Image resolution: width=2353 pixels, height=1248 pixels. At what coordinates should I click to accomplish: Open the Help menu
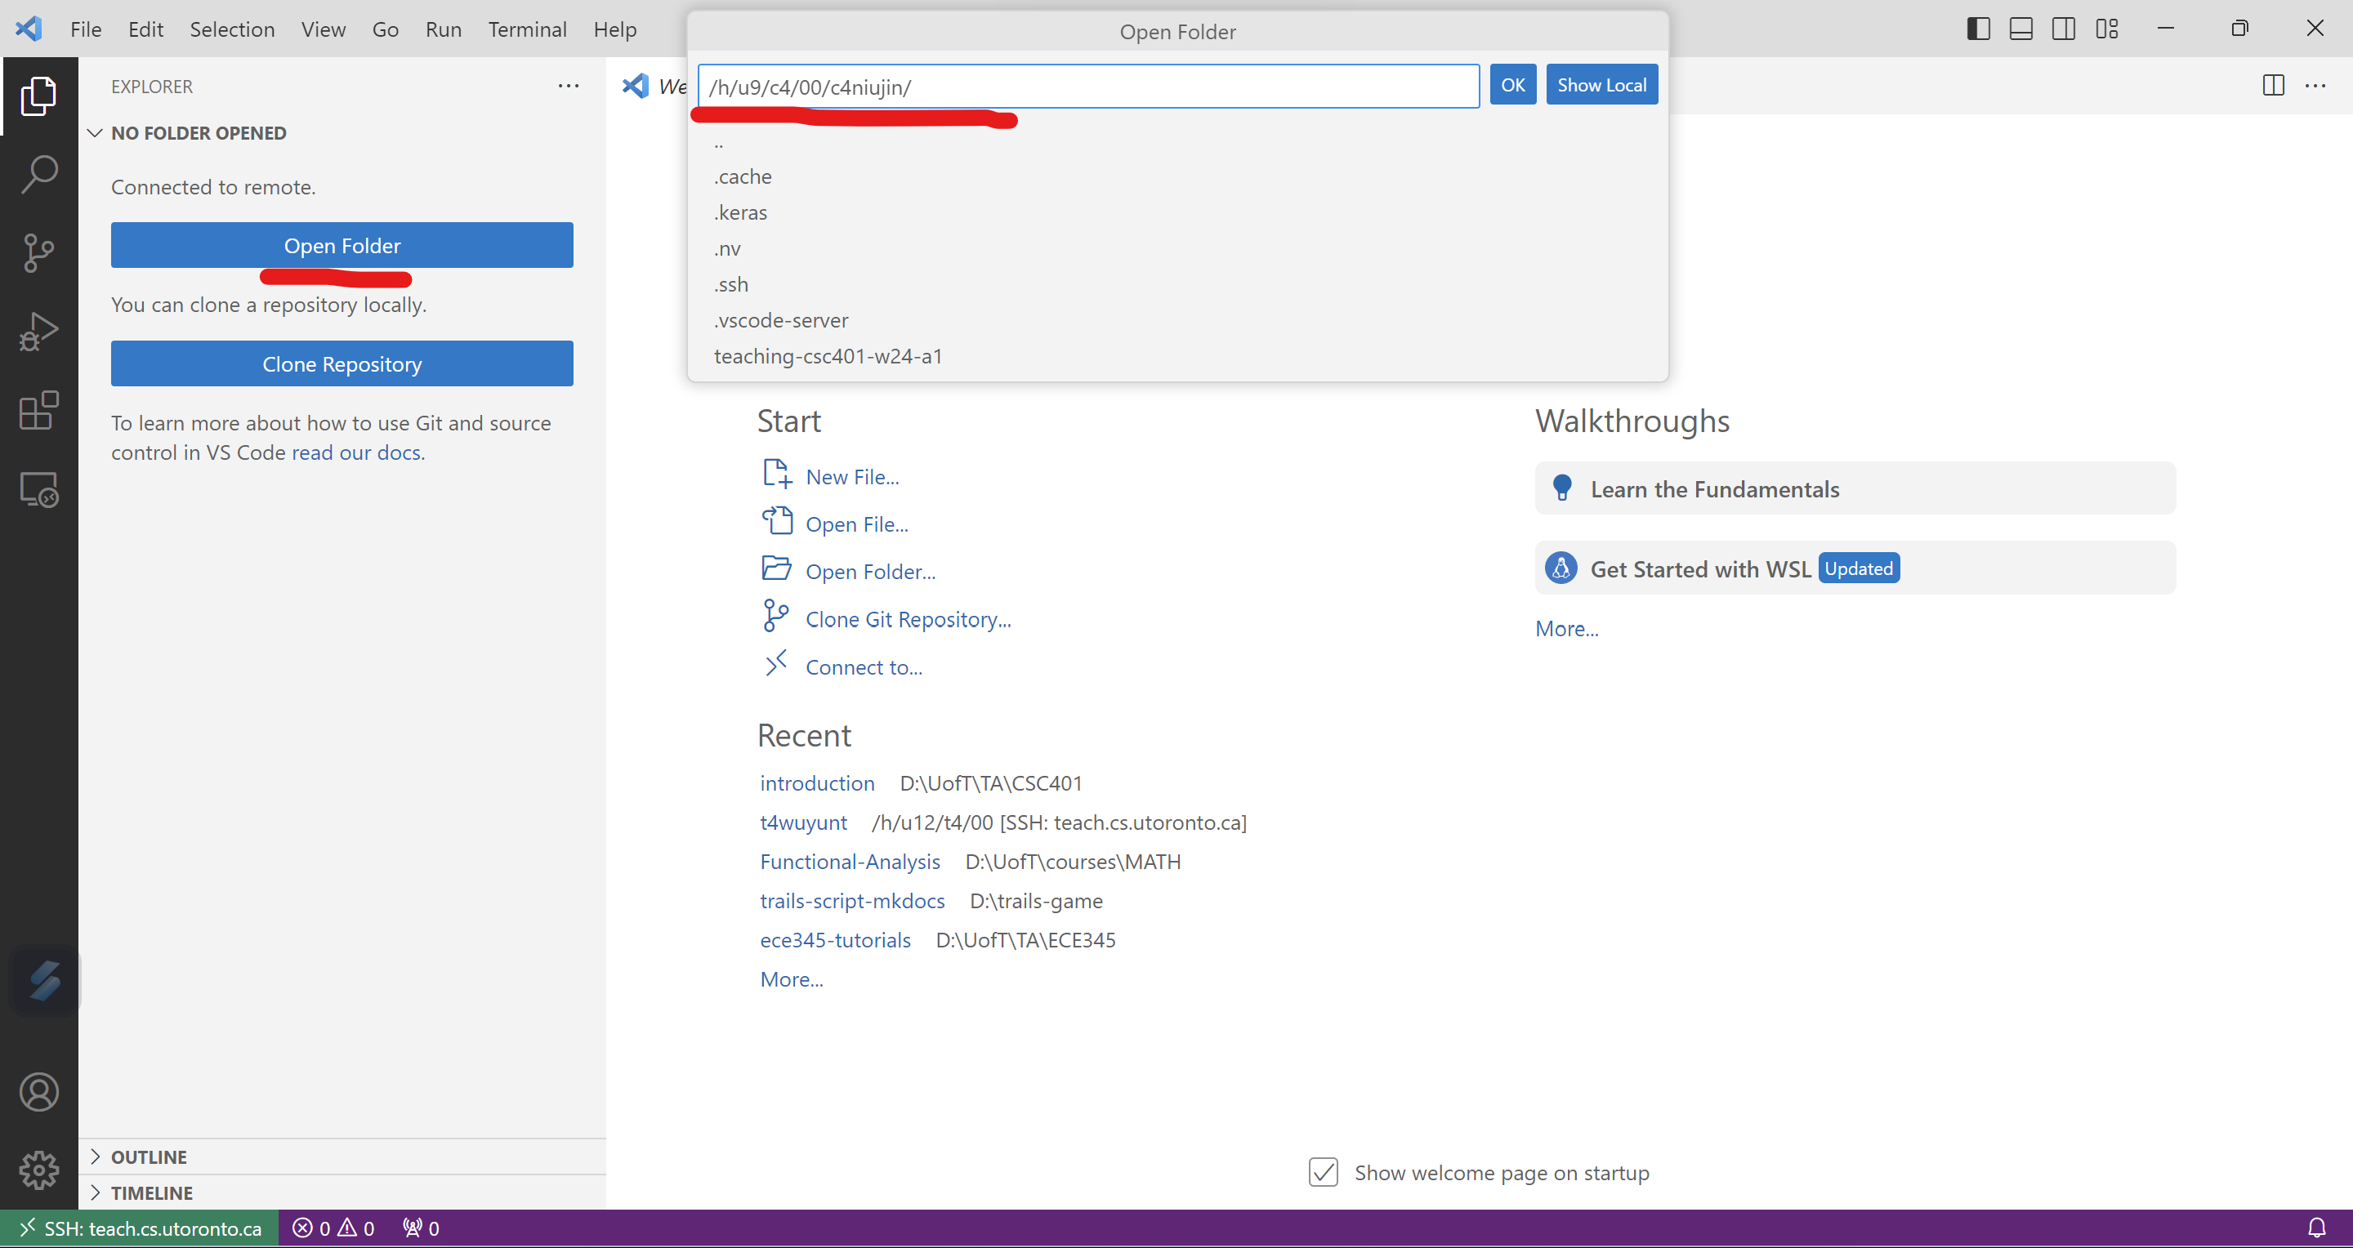pos(614,29)
